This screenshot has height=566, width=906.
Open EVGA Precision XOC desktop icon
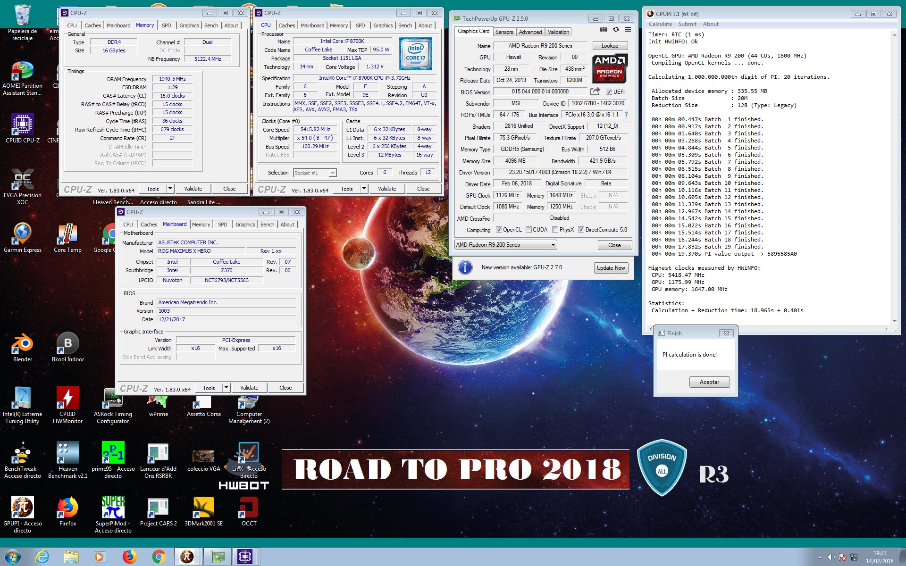click(x=22, y=187)
